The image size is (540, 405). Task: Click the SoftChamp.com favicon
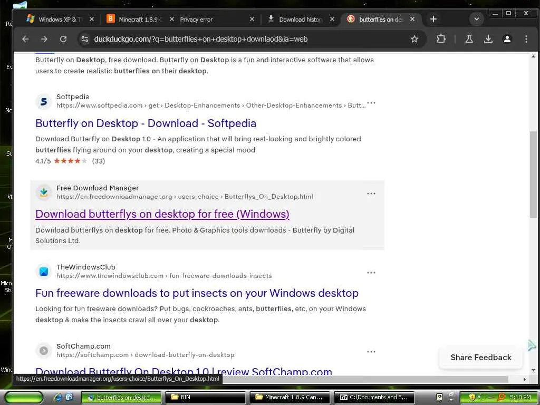tap(44, 351)
